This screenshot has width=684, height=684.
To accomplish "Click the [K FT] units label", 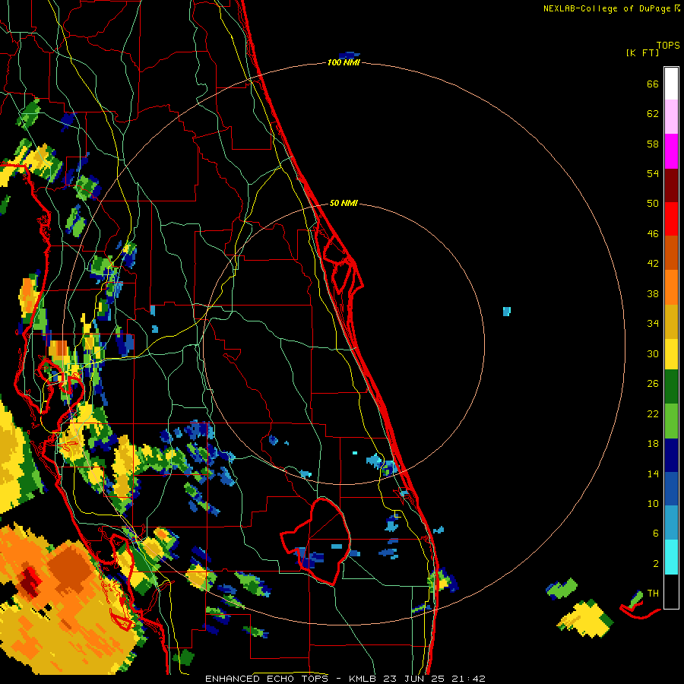I will pos(642,52).
